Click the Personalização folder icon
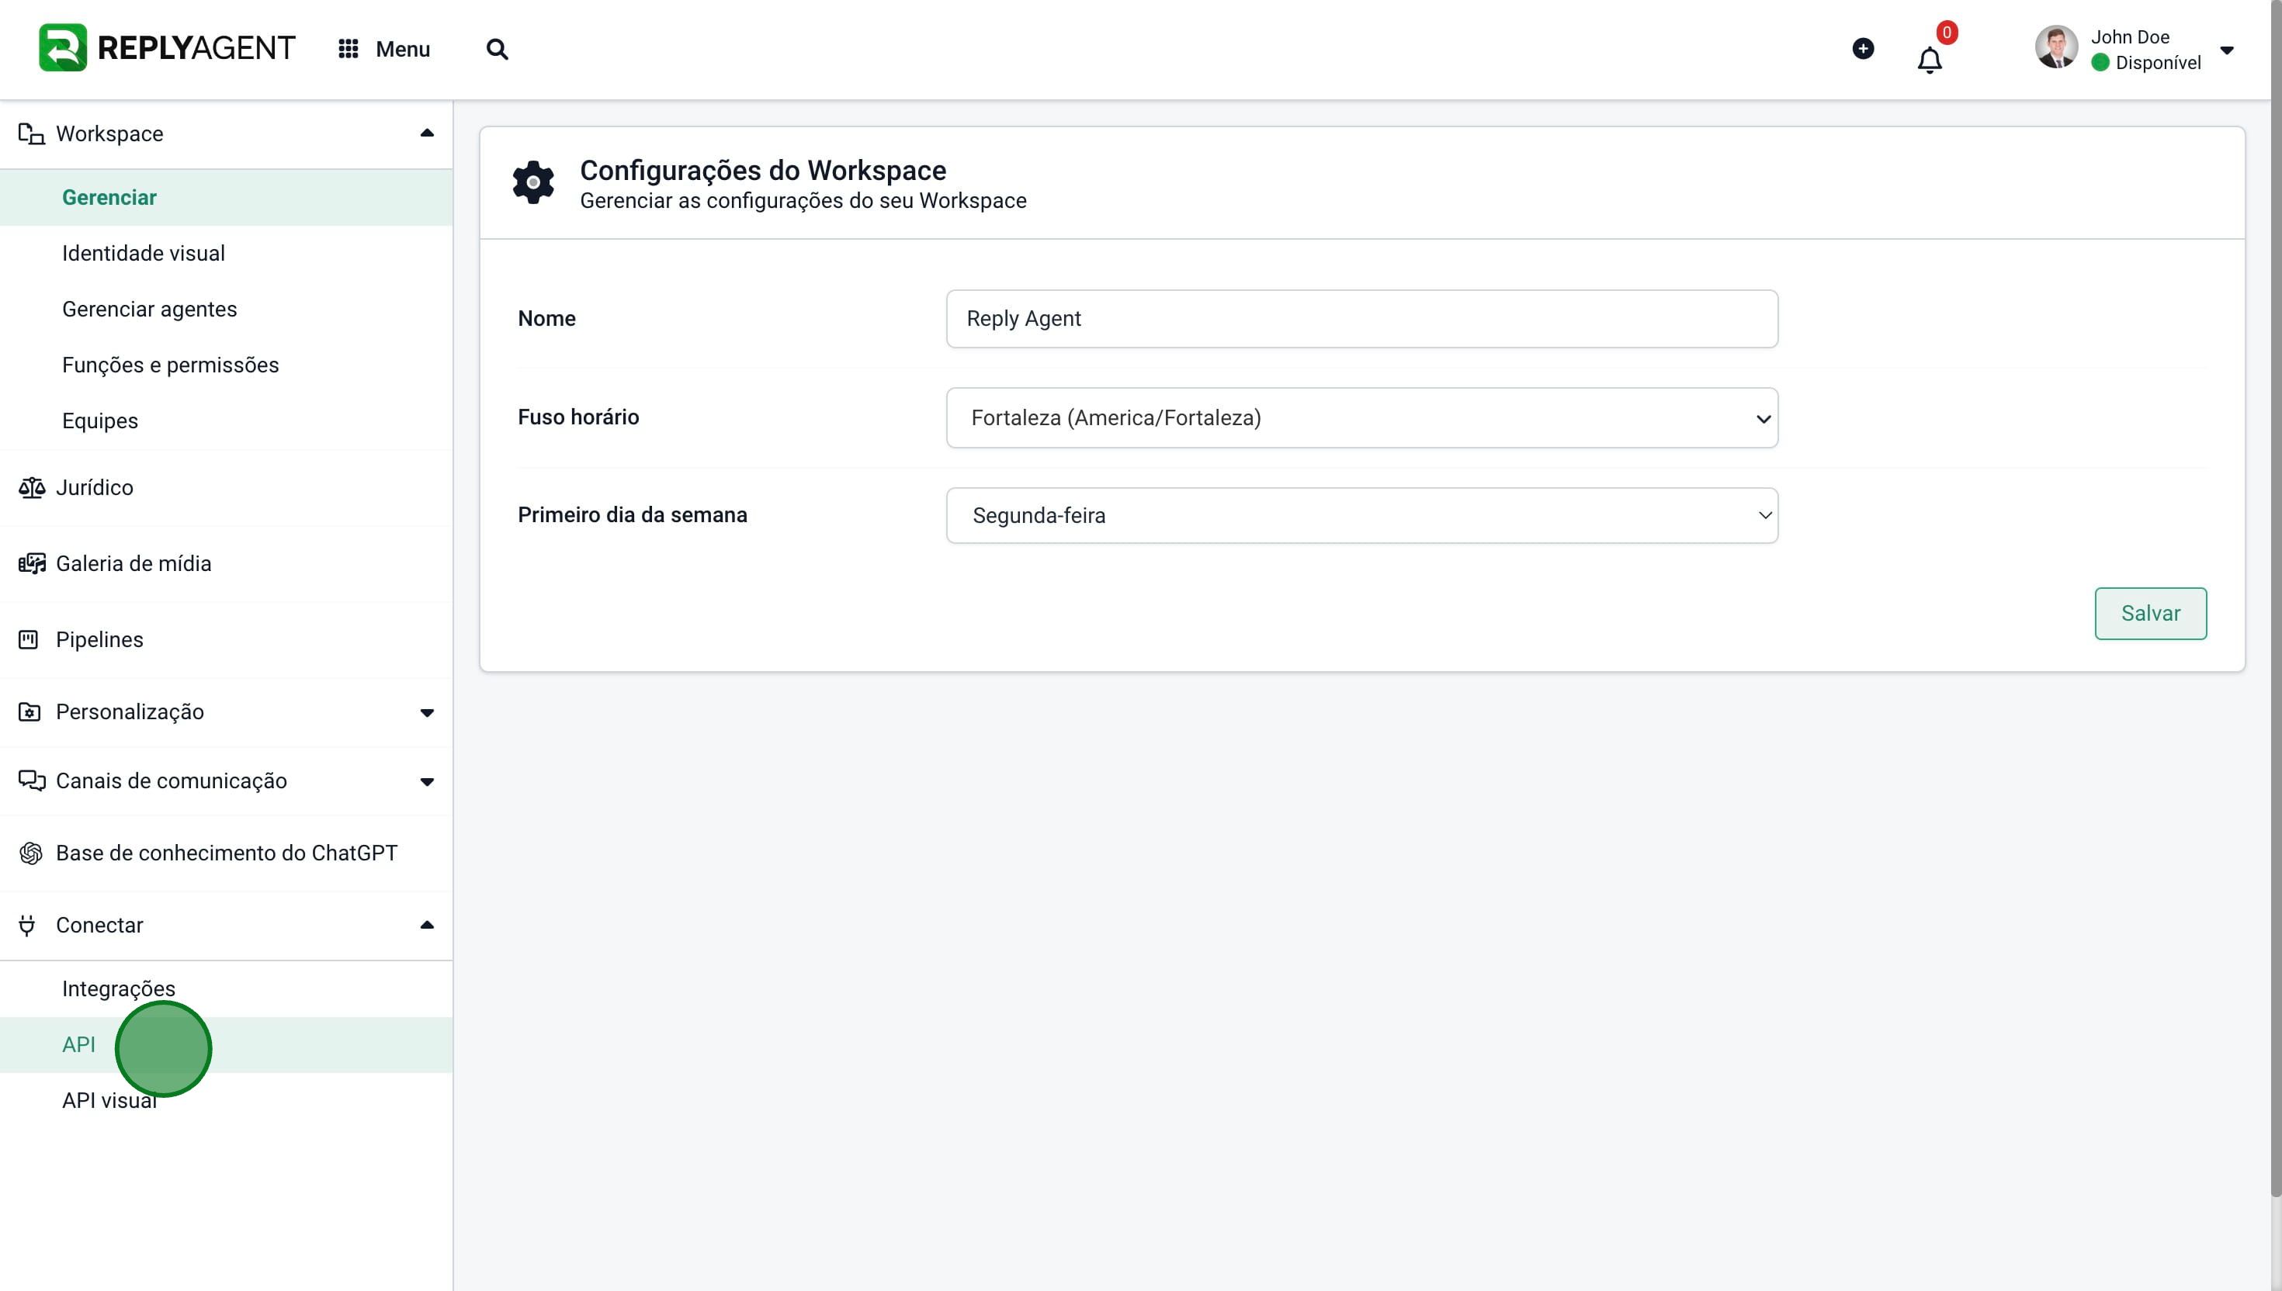The width and height of the screenshot is (2282, 1291). pyautogui.click(x=29, y=712)
